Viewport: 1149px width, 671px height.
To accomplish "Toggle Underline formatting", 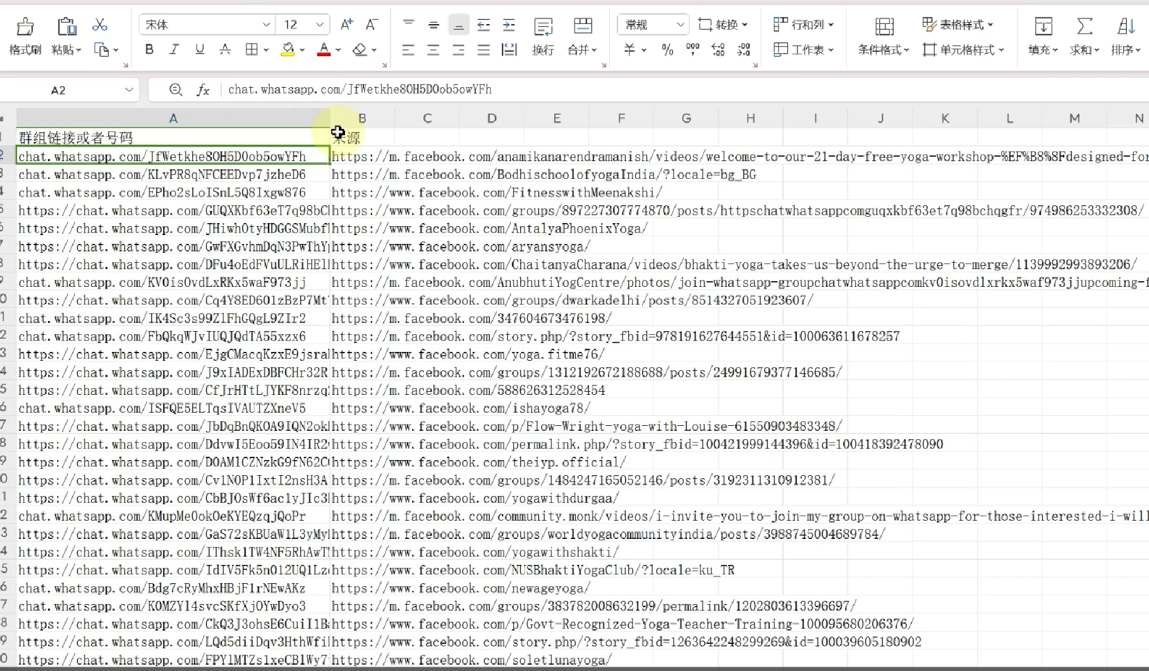I will click(200, 49).
